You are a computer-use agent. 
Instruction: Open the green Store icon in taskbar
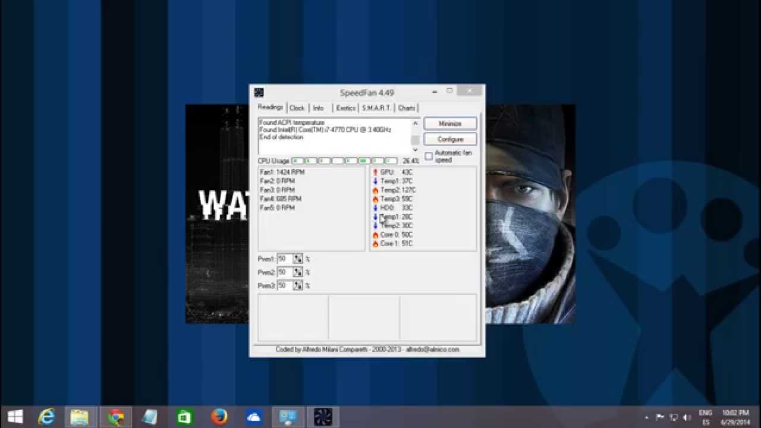(184, 417)
